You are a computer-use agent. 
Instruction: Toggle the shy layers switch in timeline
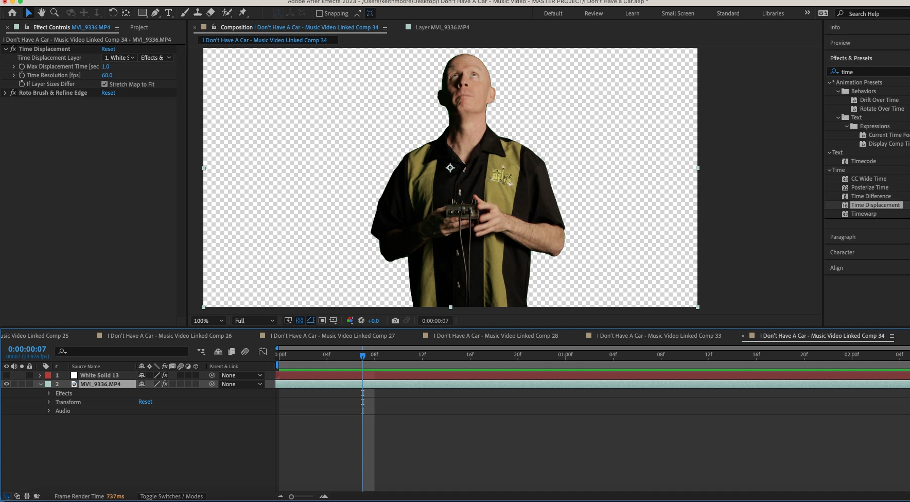point(218,352)
